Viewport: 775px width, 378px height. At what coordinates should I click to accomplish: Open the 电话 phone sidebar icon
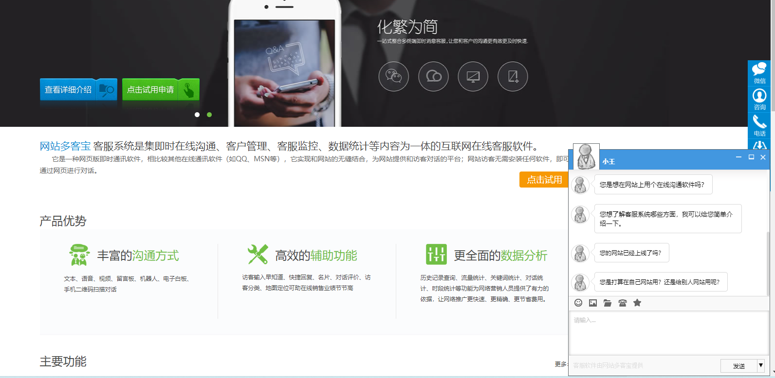click(x=759, y=126)
